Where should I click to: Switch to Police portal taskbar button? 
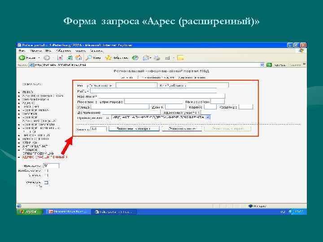click(x=114, y=212)
